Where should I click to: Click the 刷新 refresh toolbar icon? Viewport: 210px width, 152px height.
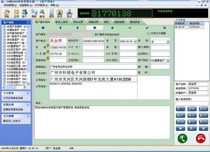34,13
